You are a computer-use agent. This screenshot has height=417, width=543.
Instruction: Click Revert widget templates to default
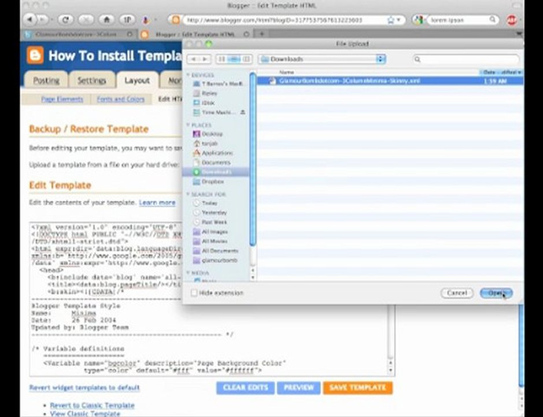(84, 387)
